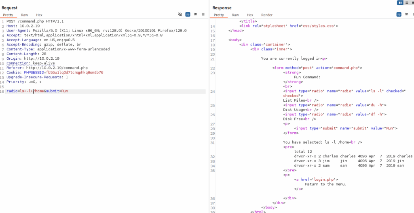
Task: Toggle word wrap in the Request pane
Action: tap(188, 14)
